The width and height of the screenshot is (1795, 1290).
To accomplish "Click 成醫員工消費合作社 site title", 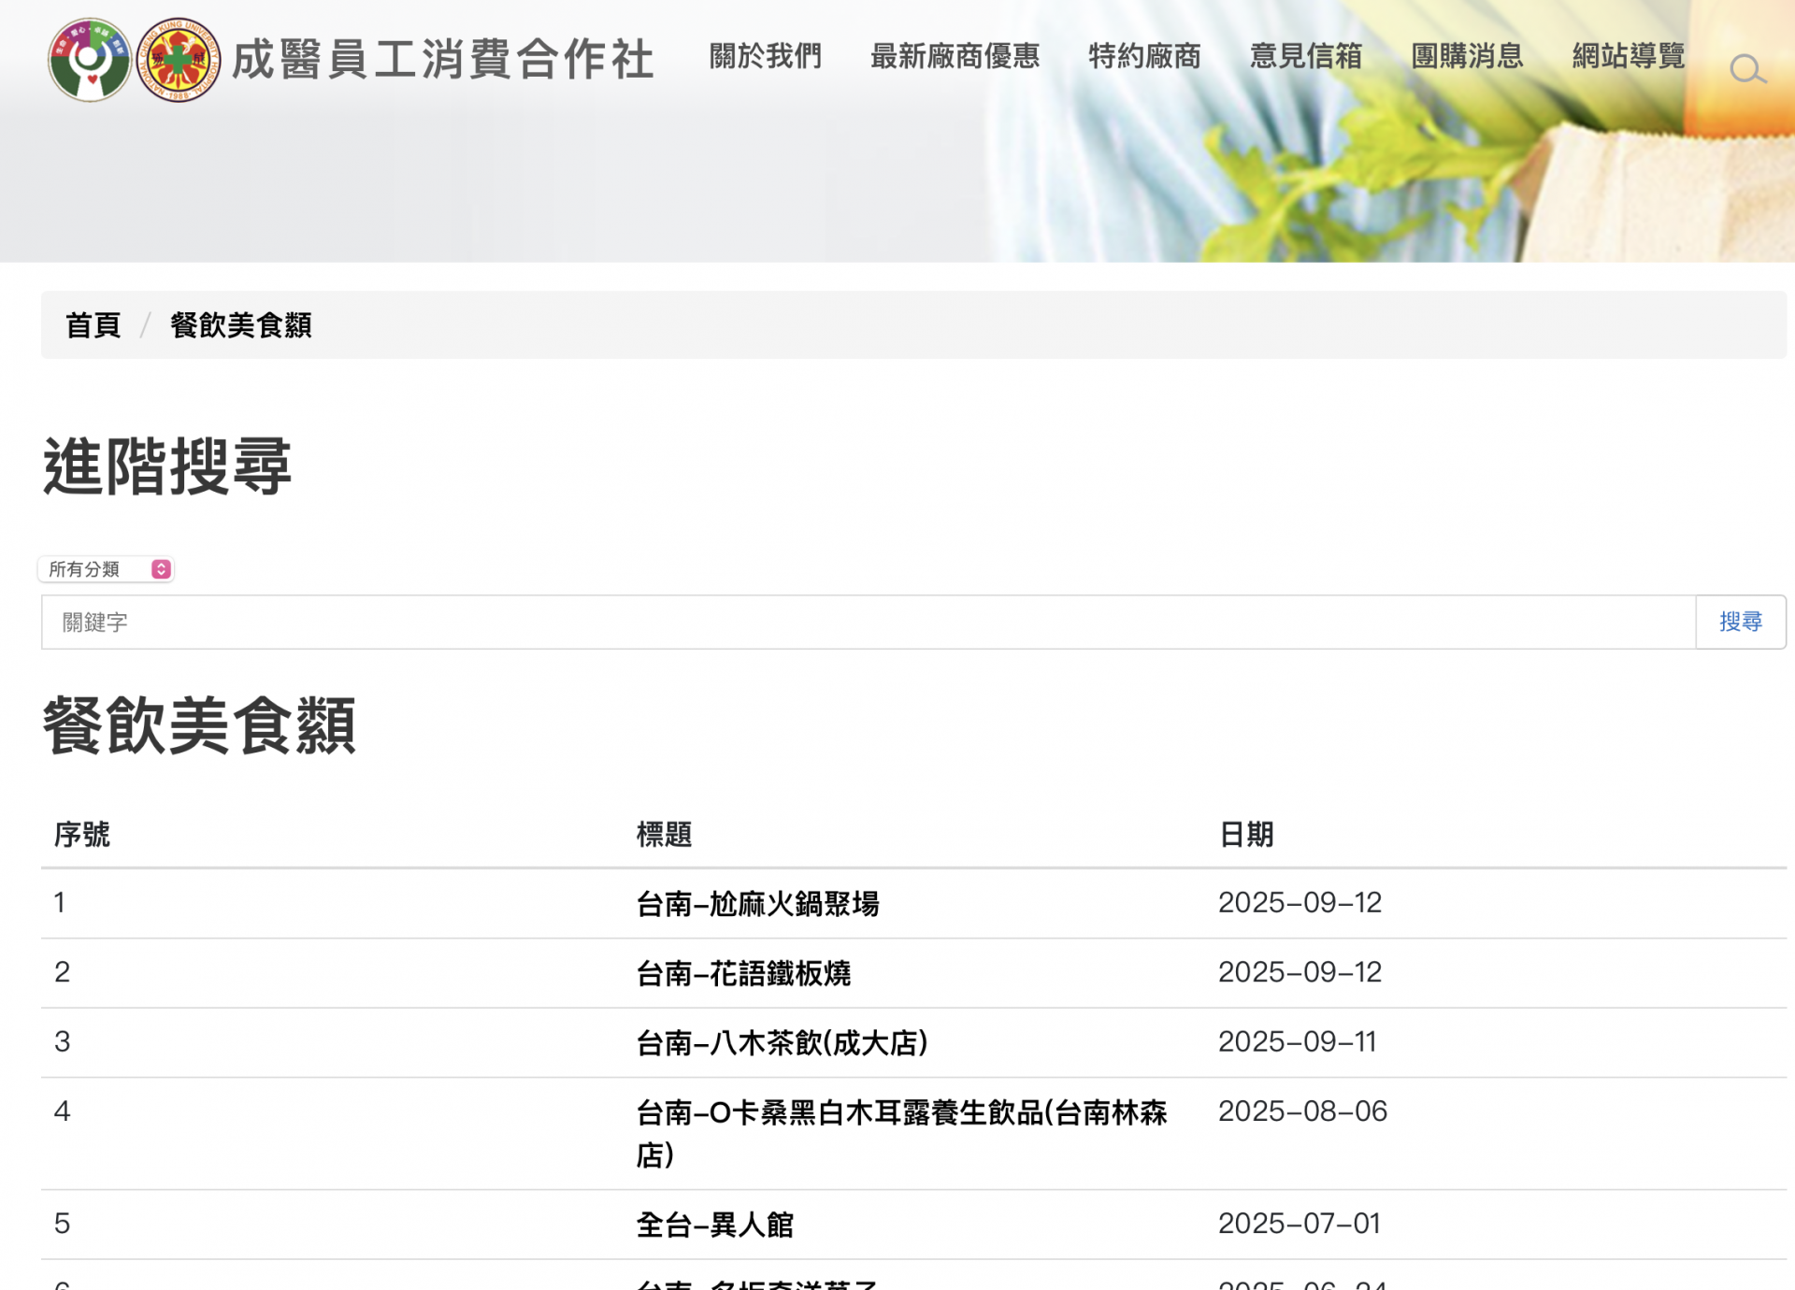I will (442, 60).
